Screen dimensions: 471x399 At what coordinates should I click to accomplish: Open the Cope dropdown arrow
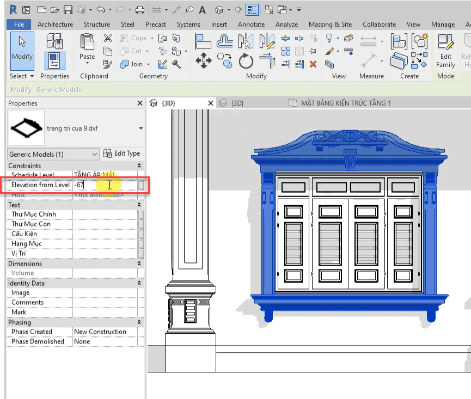pyautogui.click(x=152, y=38)
